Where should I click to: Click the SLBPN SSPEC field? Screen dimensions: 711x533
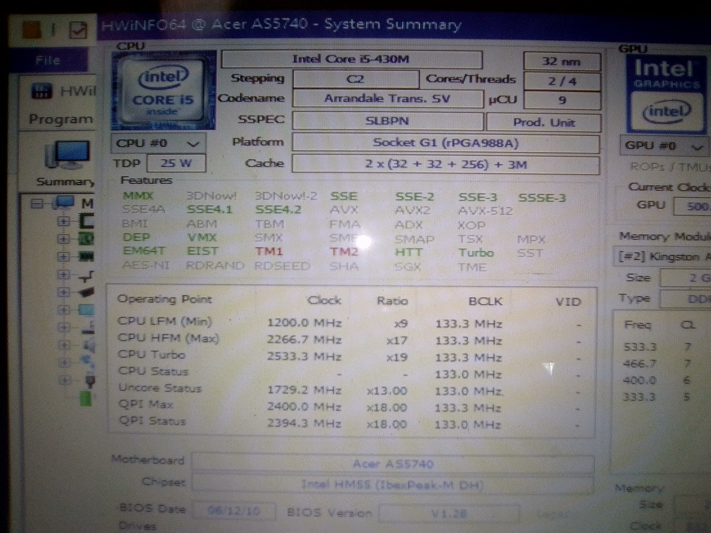[x=387, y=121]
